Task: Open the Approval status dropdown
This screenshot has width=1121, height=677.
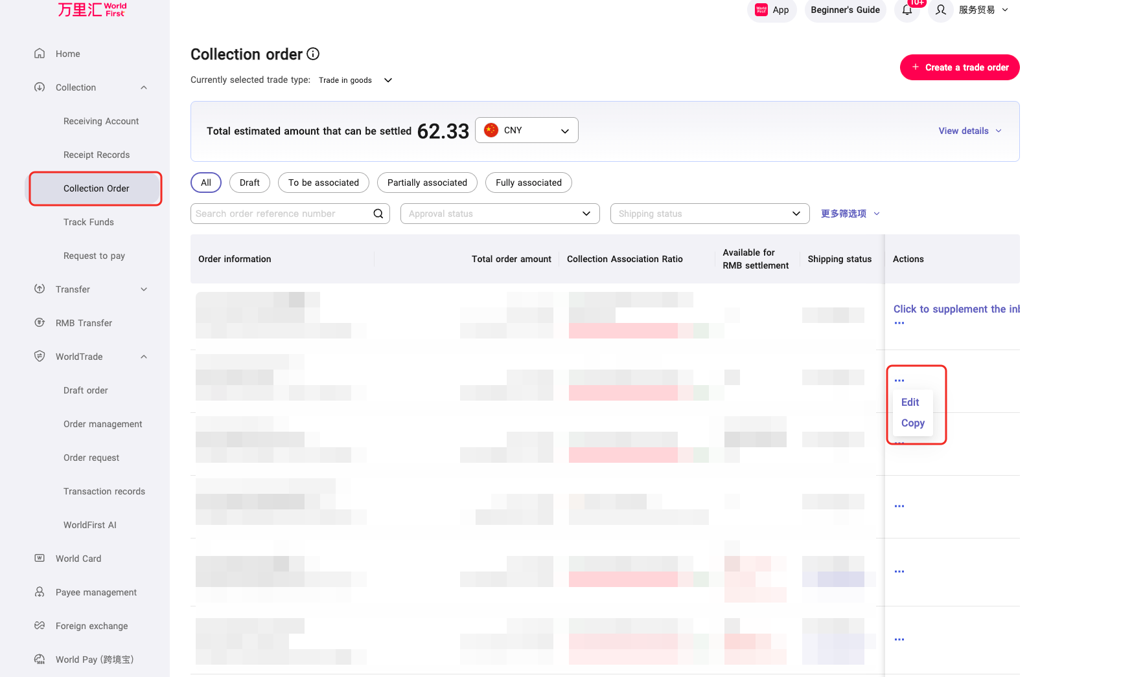Action: click(500, 214)
